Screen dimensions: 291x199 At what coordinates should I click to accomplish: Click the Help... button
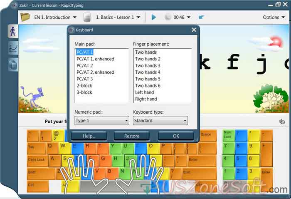[89, 136]
